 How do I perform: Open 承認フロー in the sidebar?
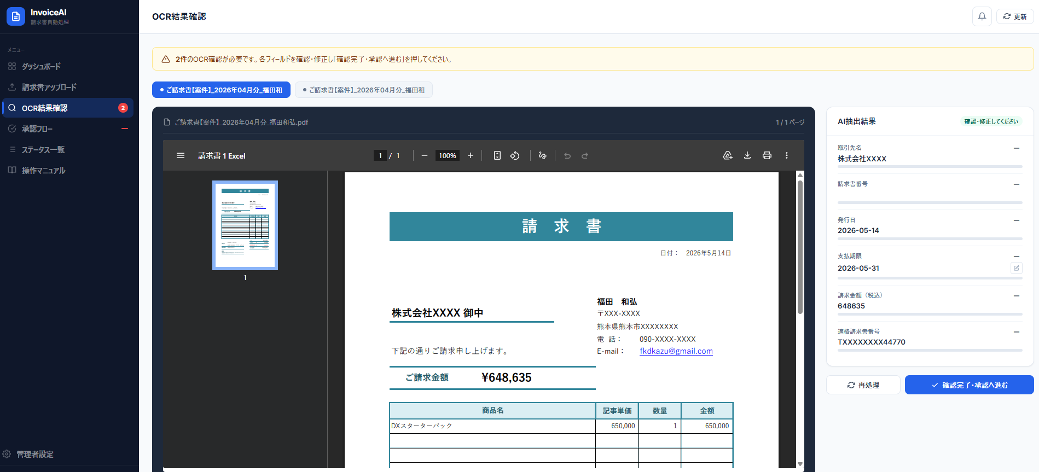coord(67,129)
